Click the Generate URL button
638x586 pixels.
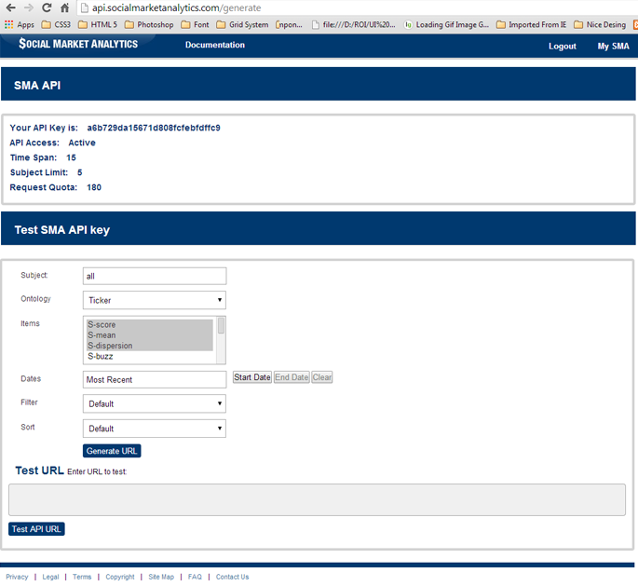click(112, 451)
